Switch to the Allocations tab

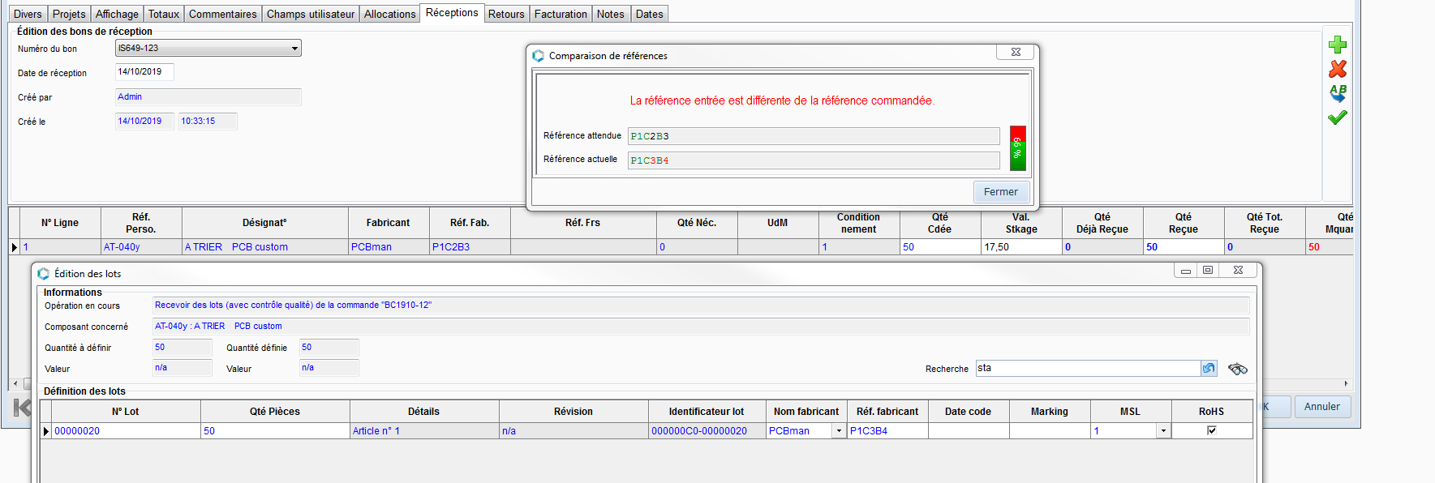click(x=389, y=14)
